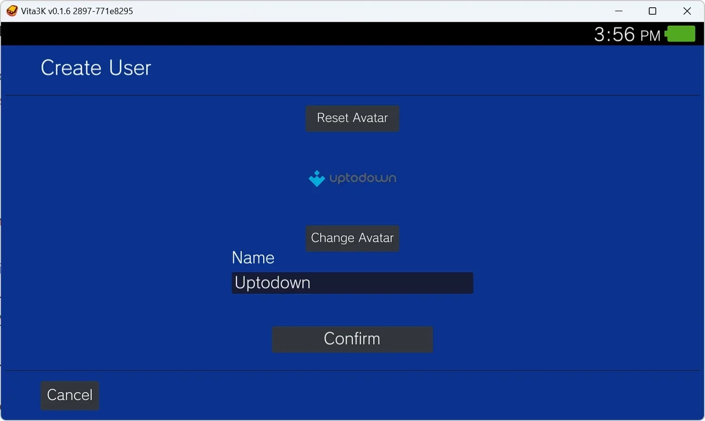Click the 3:56 PM clock display
This screenshot has width=705, height=421.
[627, 35]
